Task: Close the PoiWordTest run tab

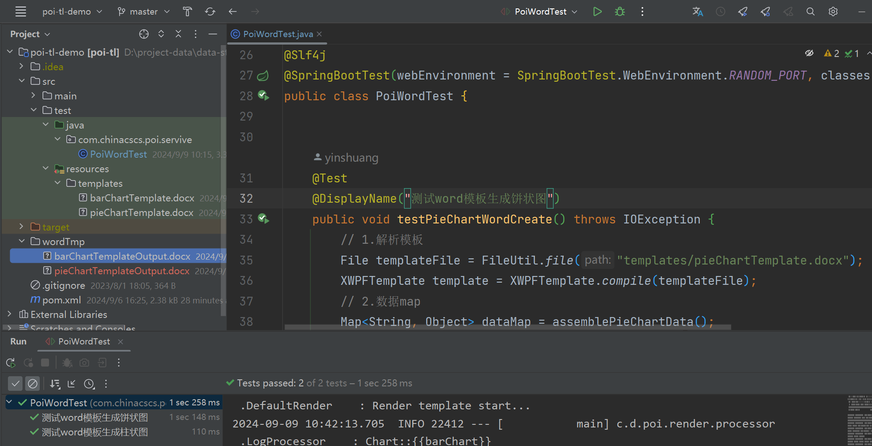Action: click(x=121, y=342)
